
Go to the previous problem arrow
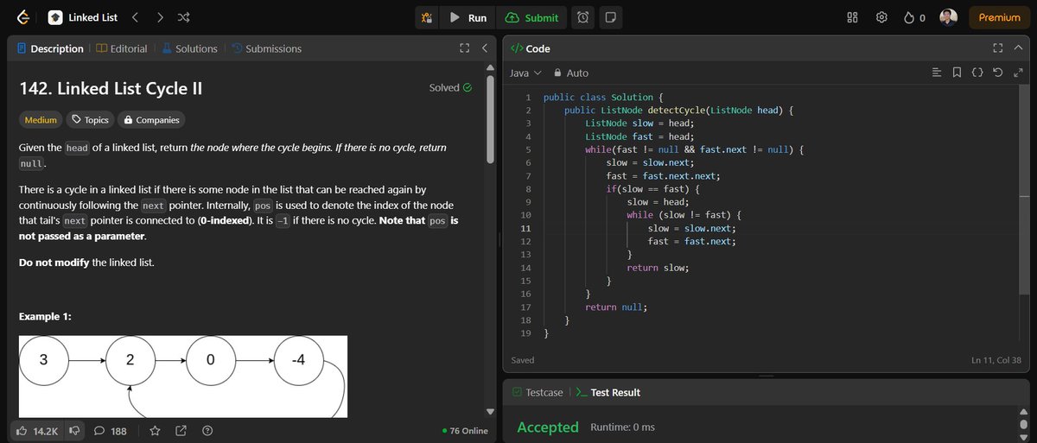pyautogui.click(x=135, y=17)
